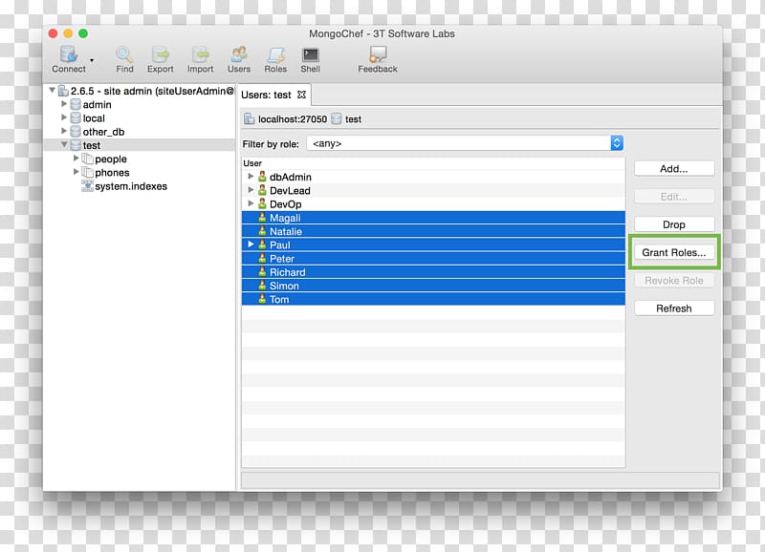
Task: Select the Simon user row
Action: [x=433, y=286]
